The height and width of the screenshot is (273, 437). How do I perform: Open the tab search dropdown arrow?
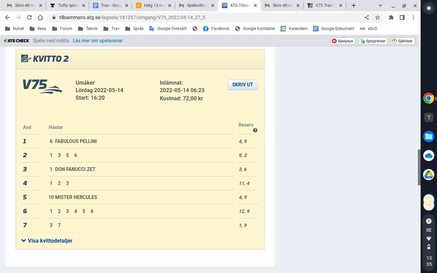coord(380,5)
